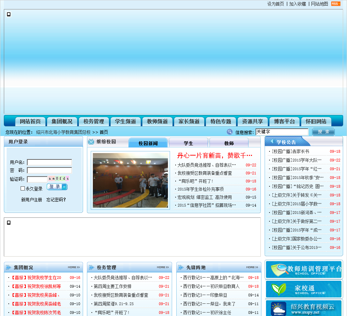Click the TV icon next to 缤纷校园
This screenshot has width=347, height=316.
point(91,142)
